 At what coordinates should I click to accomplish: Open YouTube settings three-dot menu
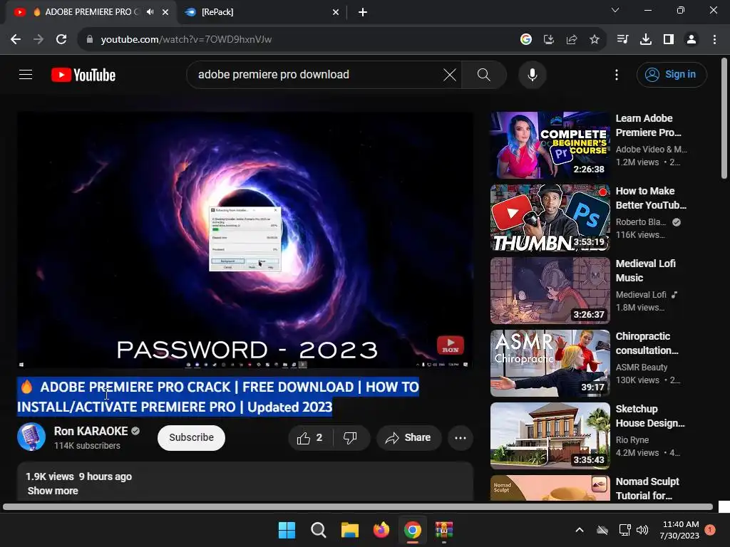point(617,74)
